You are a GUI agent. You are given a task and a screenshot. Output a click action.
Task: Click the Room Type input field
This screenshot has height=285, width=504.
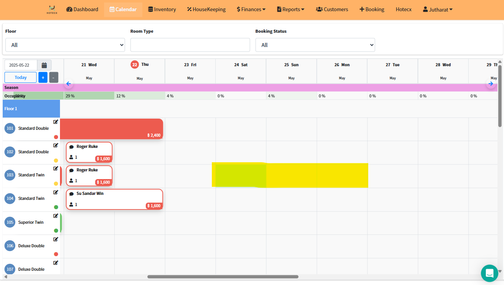[190, 45]
